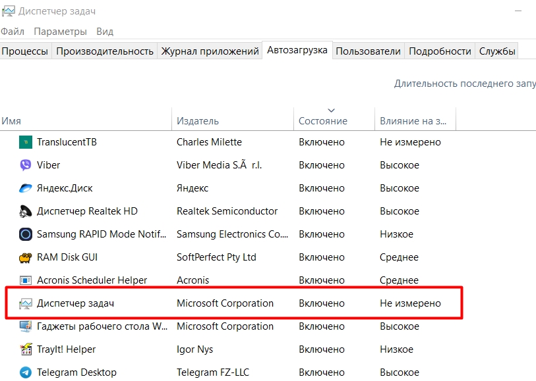Click Включено status in the Telegram Desktop row
This screenshot has height=381, width=536.
(x=322, y=372)
